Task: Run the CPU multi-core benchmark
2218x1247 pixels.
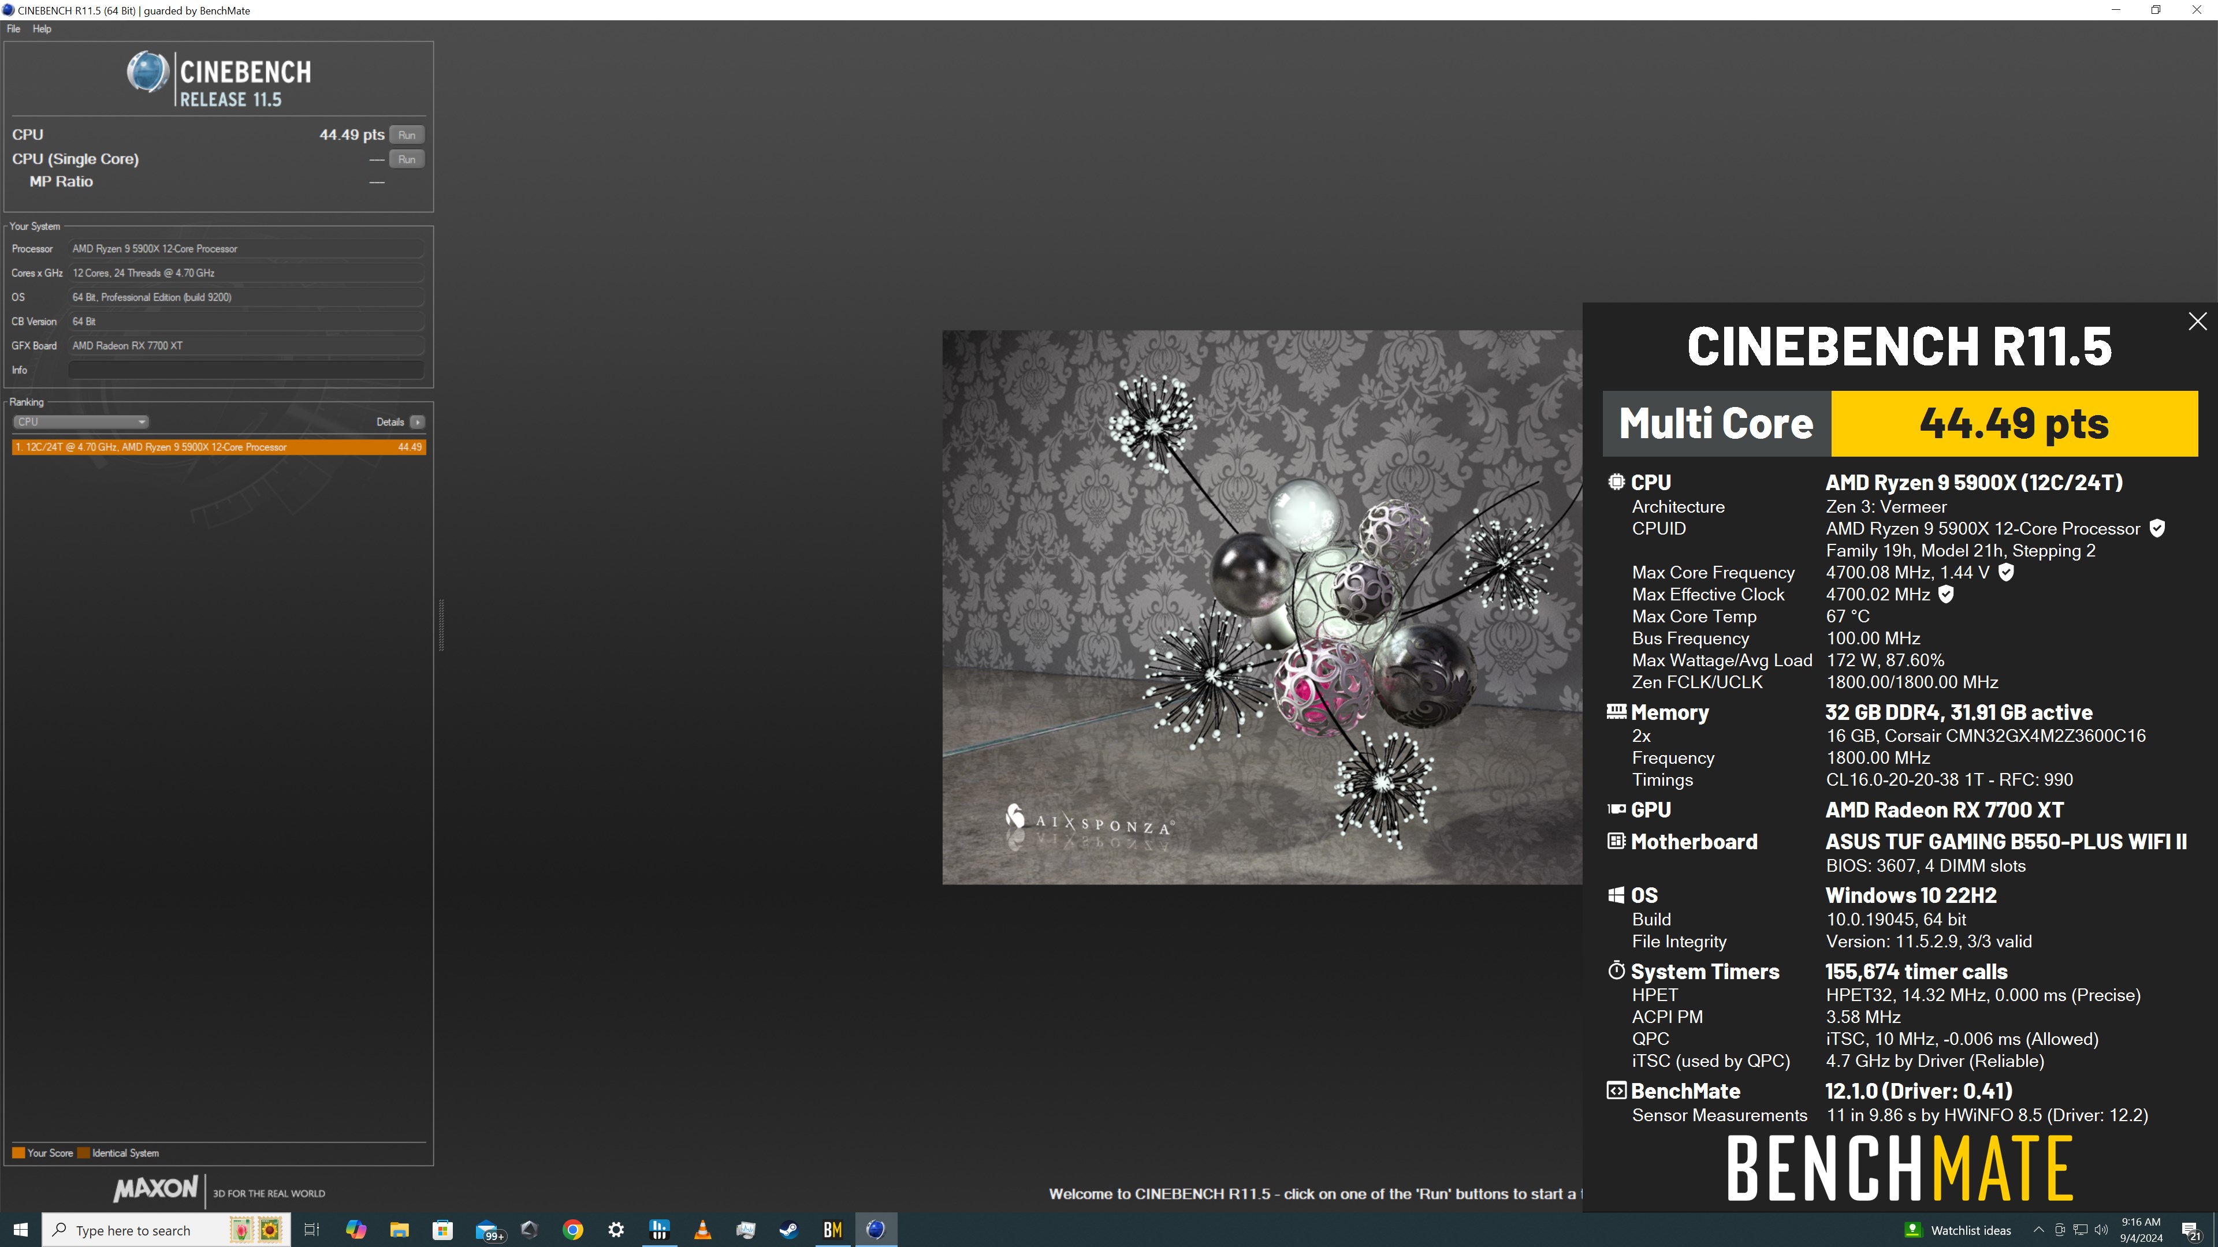Action: tap(407, 135)
